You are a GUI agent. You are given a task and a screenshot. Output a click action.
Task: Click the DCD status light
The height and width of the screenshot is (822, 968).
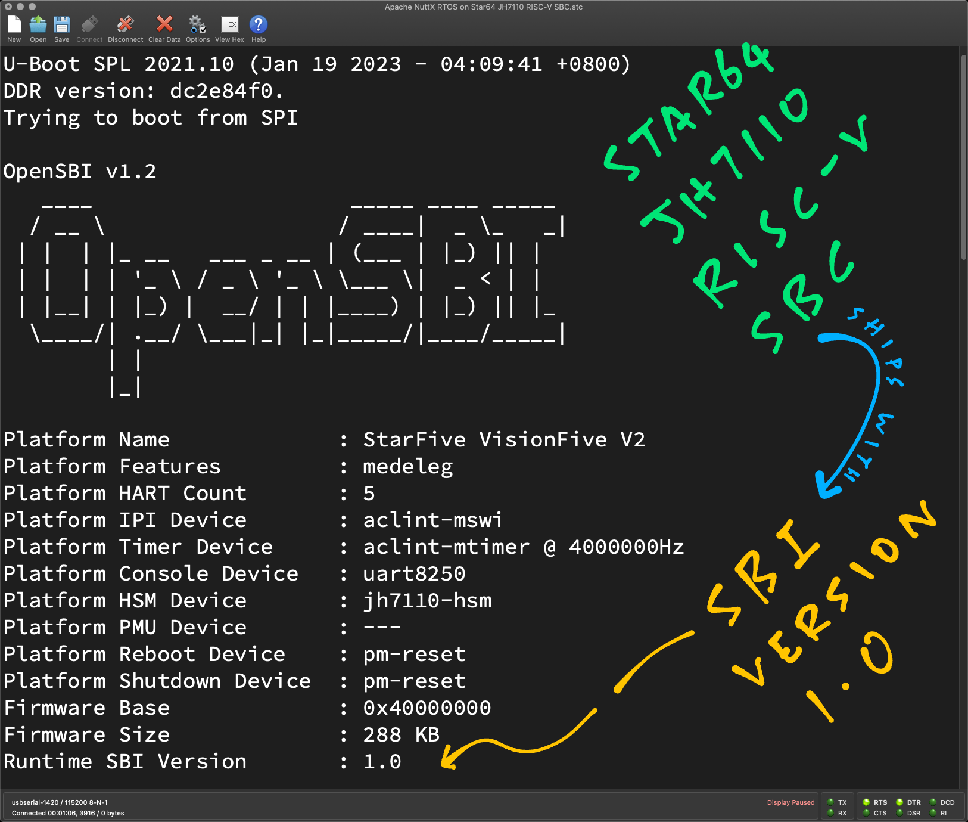(x=933, y=802)
